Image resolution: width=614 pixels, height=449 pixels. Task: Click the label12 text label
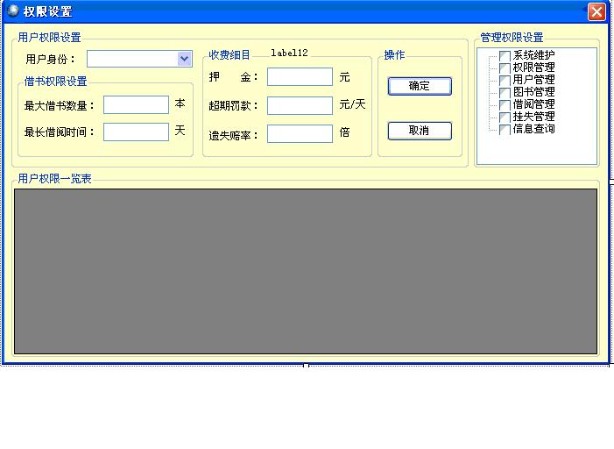pyautogui.click(x=289, y=53)
